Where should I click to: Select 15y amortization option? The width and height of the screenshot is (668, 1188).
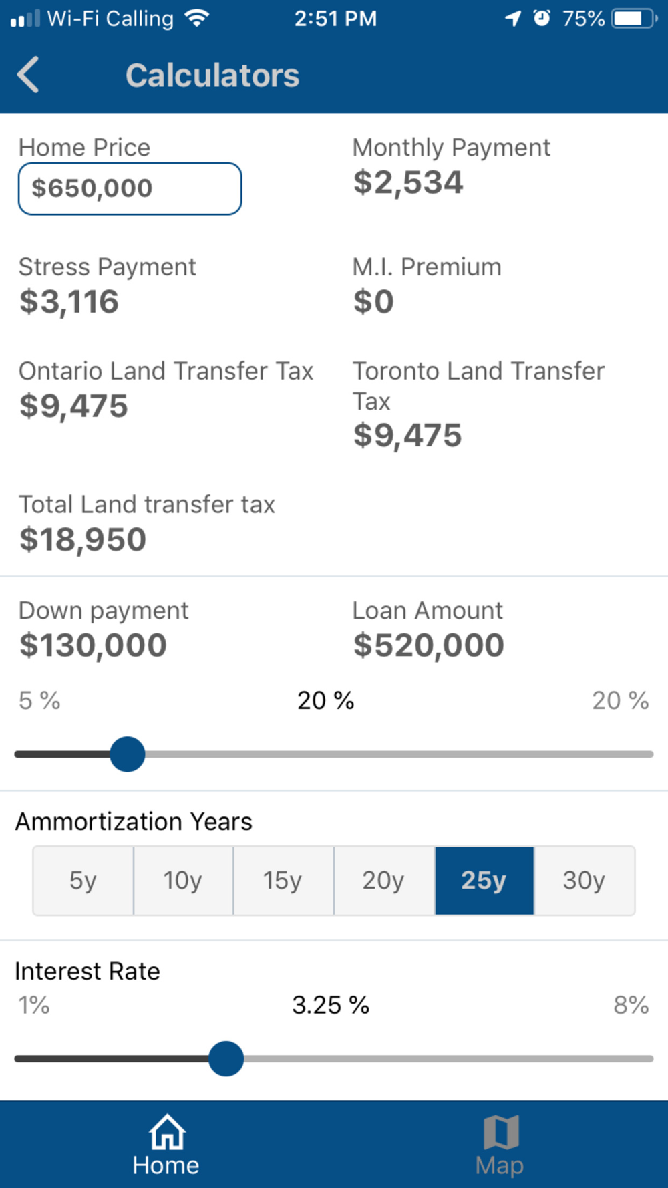coord(283,881)
